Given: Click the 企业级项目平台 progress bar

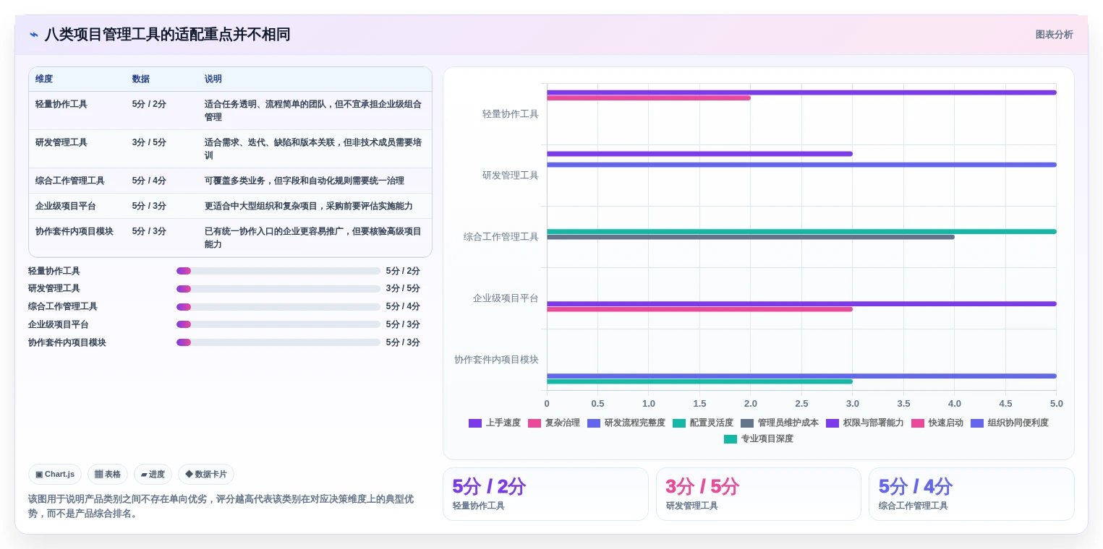Looking at the screenshot, I should pos(278,324).
